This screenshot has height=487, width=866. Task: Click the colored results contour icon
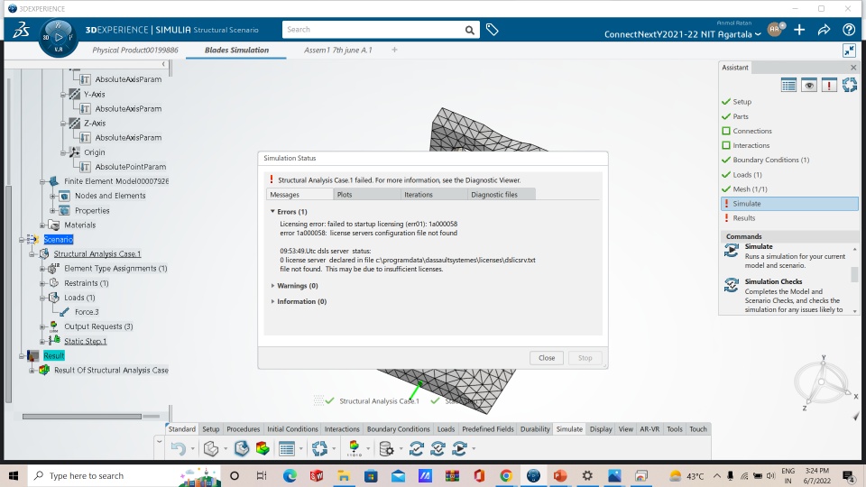tap(263, 448)
